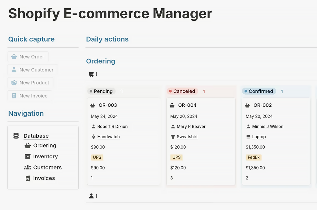This screenshot has height=210, width=317.
Task: Click the shopping cart icon under Ordering heading
Action: point(90,74)
